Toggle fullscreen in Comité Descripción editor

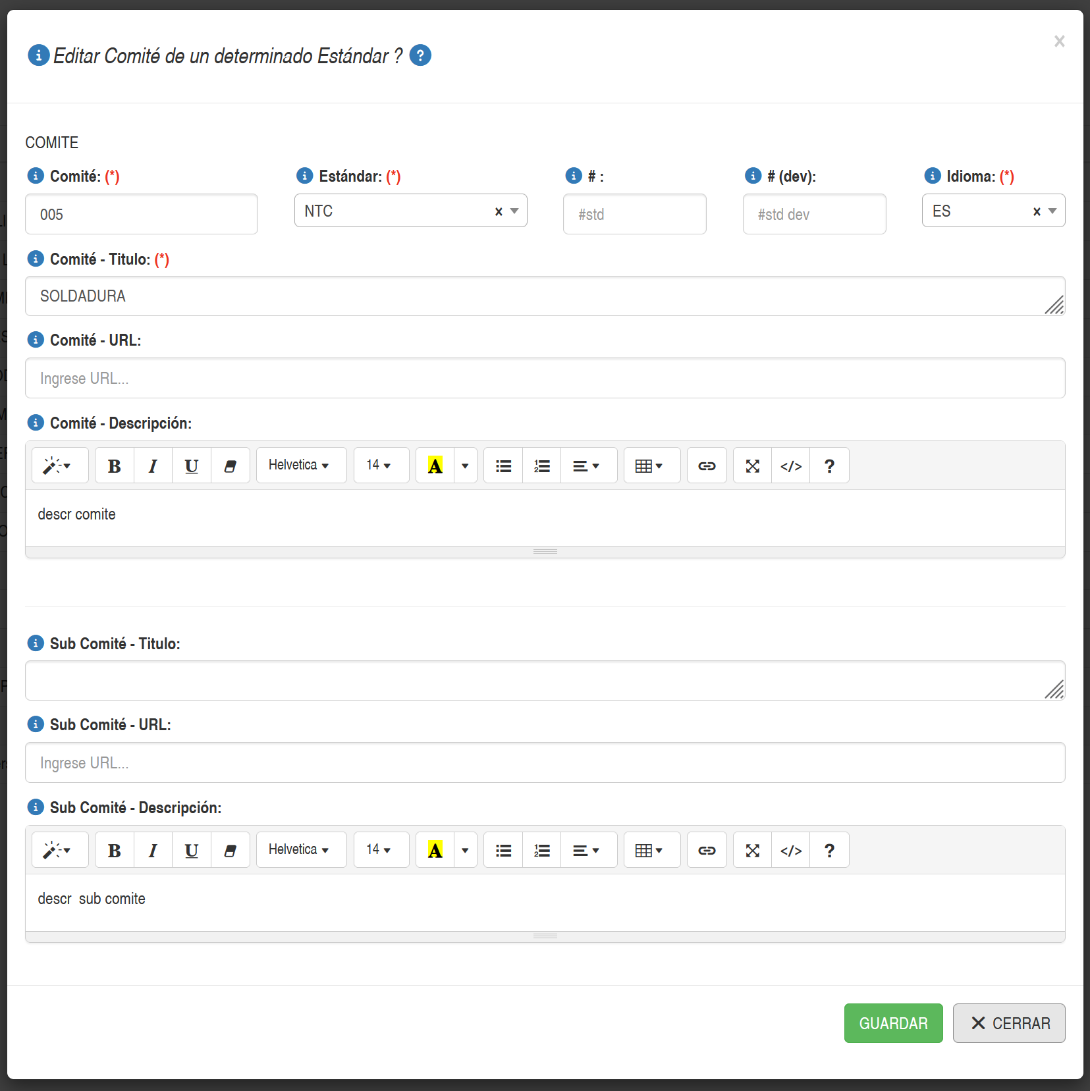pyautogui.click(x=753, y=466)
